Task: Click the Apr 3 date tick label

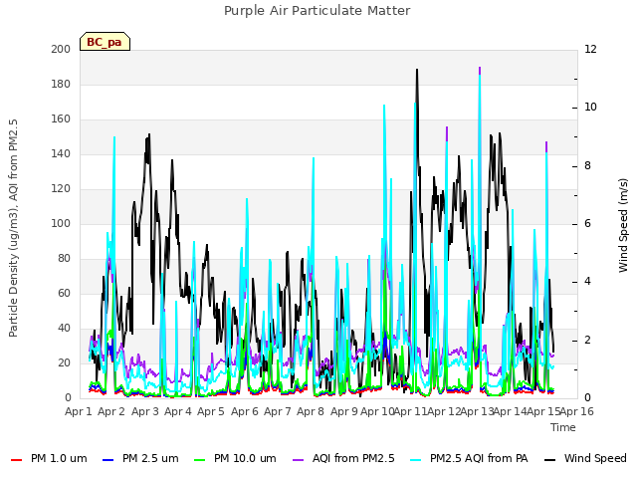Action: click(145, 411)
